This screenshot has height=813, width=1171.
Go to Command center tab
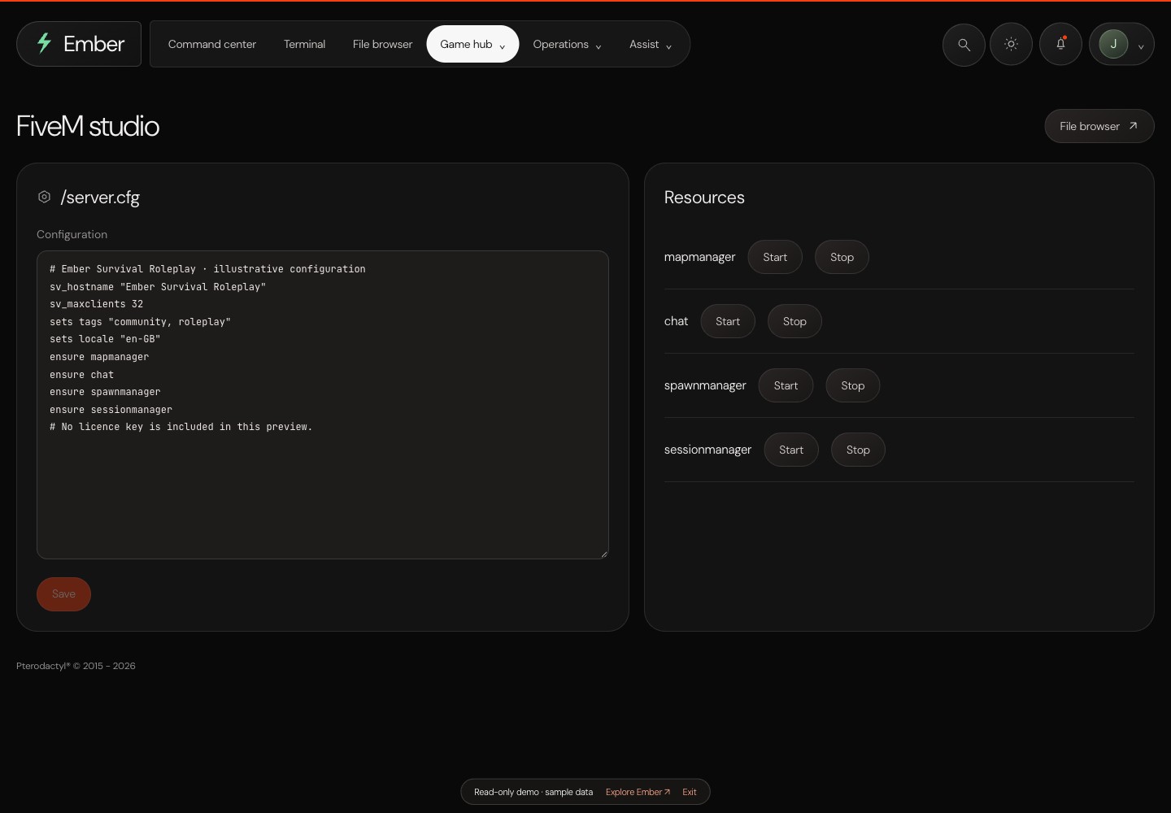click(212, 45)
